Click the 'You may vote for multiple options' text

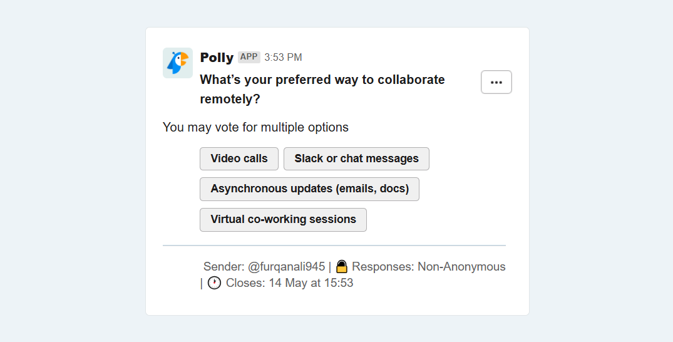click(255, 127)
